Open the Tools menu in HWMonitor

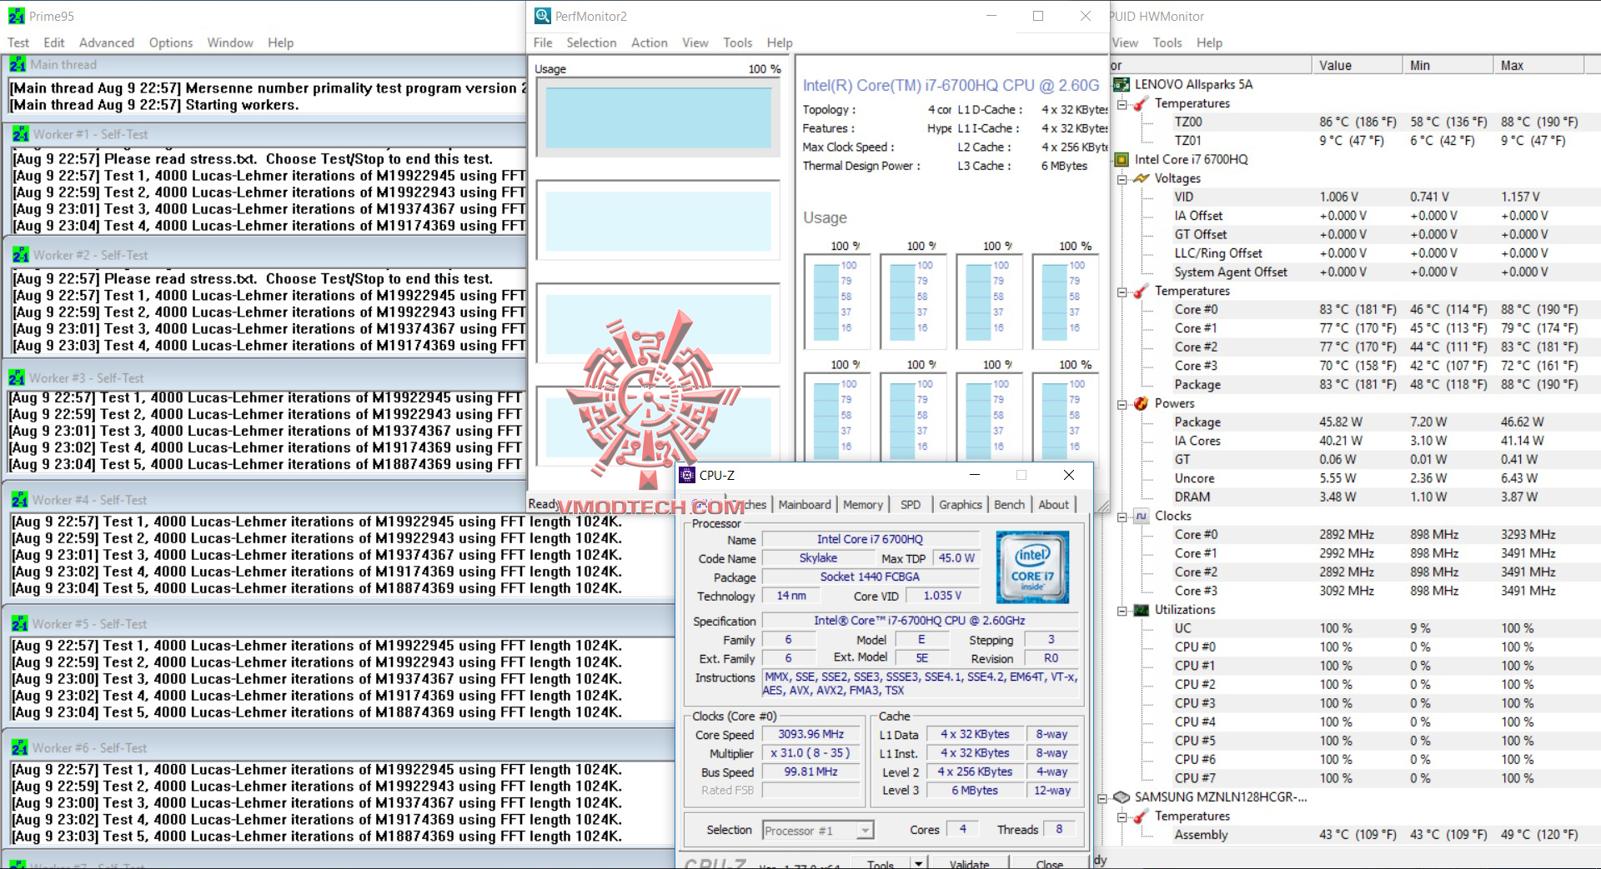point(1167,42)
